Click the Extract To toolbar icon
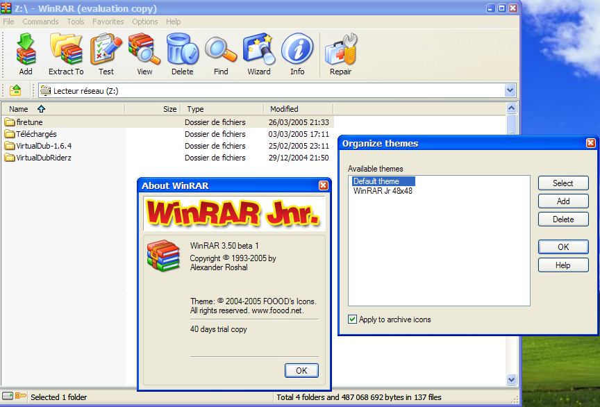 (x=66, y=50)
